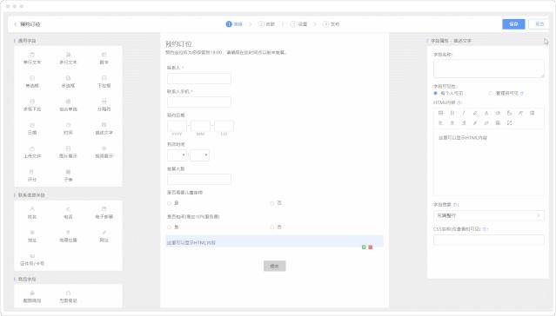This screenshot has height=316, width=556.
Task: Add a 时间 field
Action: click(68, 128)
